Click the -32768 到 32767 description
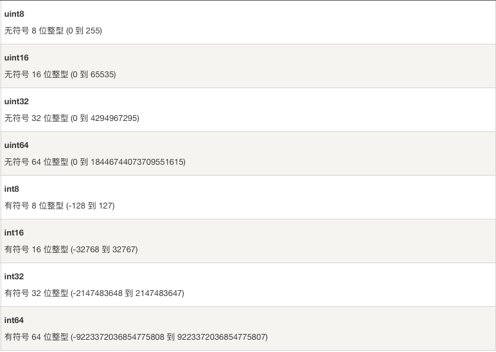The width and height of the screenshot is (496, 352). click(x=104, y=249)
